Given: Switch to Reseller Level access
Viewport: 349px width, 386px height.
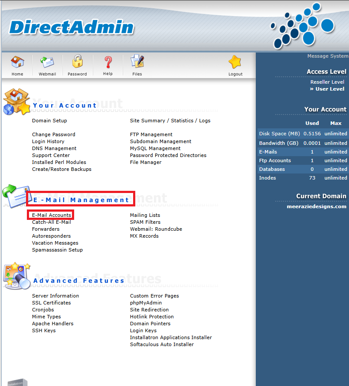Looking at the screenshot, I should [327, 82].
